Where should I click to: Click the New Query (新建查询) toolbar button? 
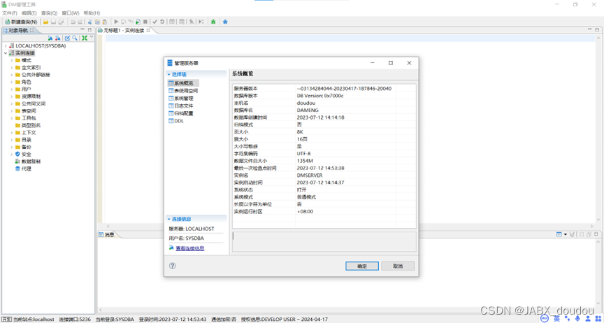tap(21, 22)
